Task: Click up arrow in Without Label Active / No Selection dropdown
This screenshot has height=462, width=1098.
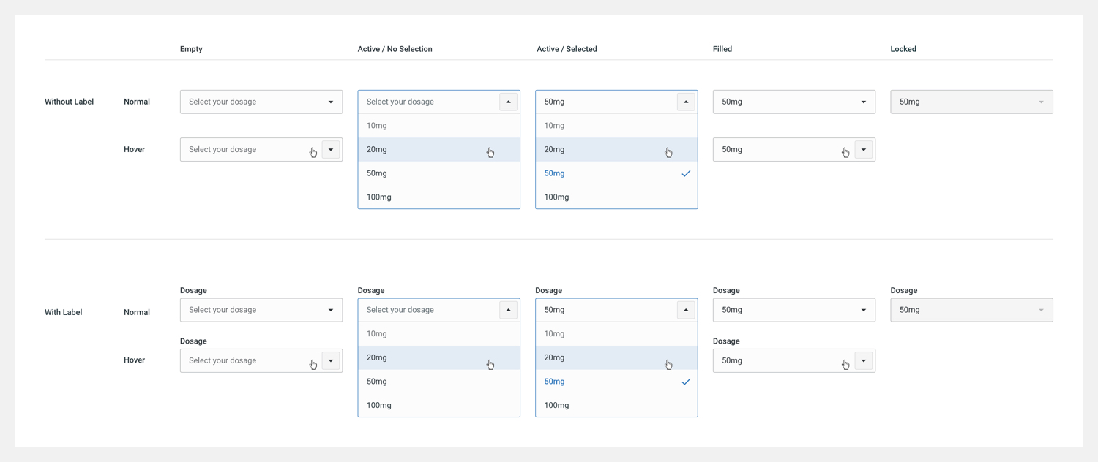Action: point(508,102)
